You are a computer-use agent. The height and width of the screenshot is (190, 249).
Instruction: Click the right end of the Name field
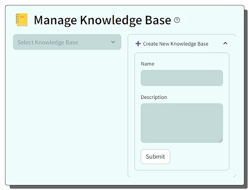click(218, 78)
